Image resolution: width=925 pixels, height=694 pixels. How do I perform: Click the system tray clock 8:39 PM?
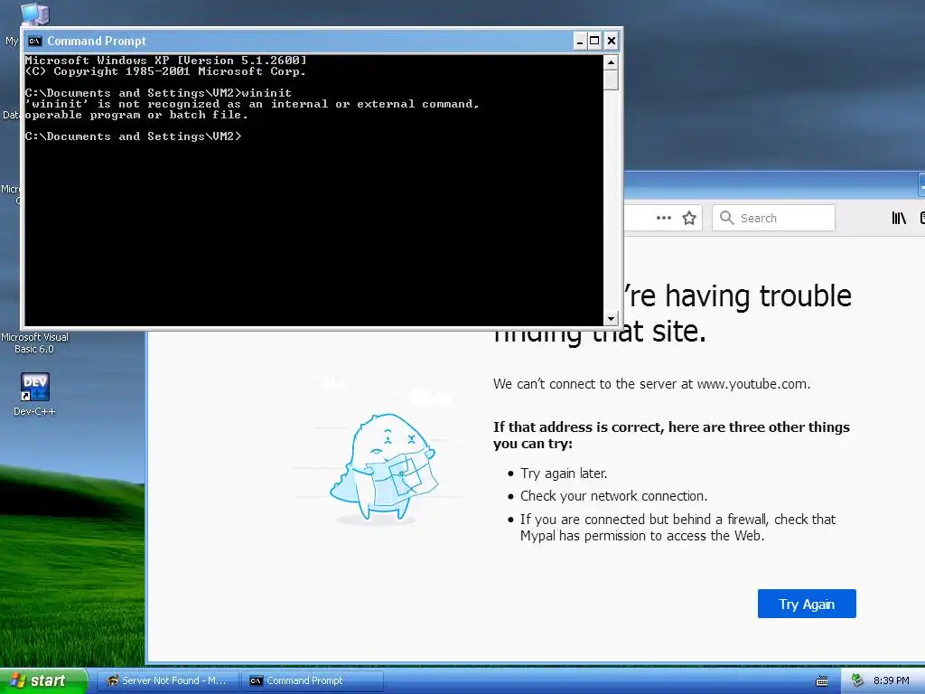tap(891, 681)
